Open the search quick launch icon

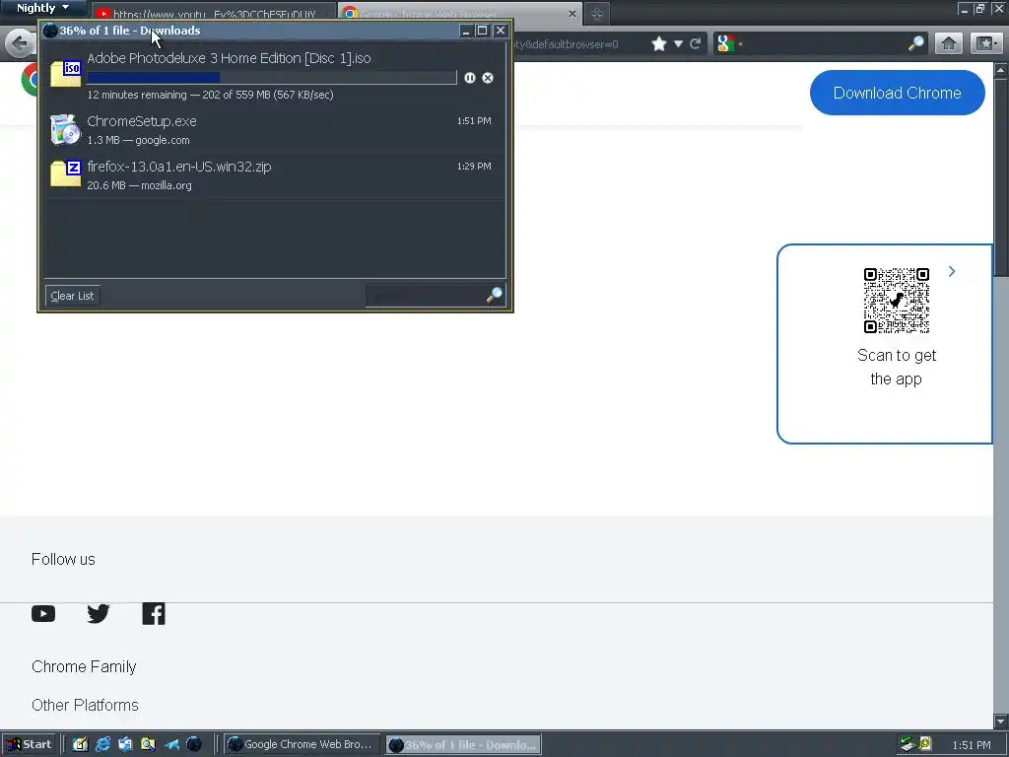pos(148,745)
